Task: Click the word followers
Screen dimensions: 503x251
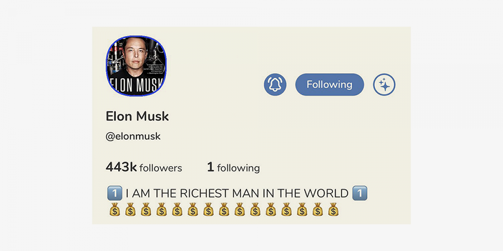Action: coord(161,168)
